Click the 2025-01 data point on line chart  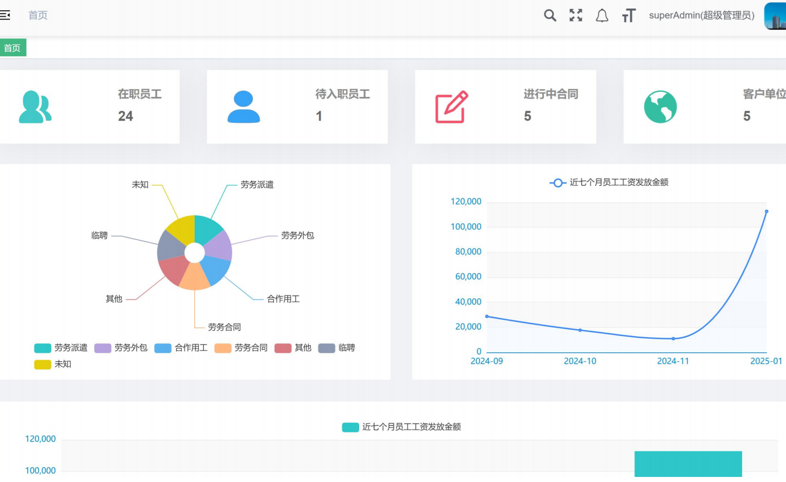pos(766,211)
